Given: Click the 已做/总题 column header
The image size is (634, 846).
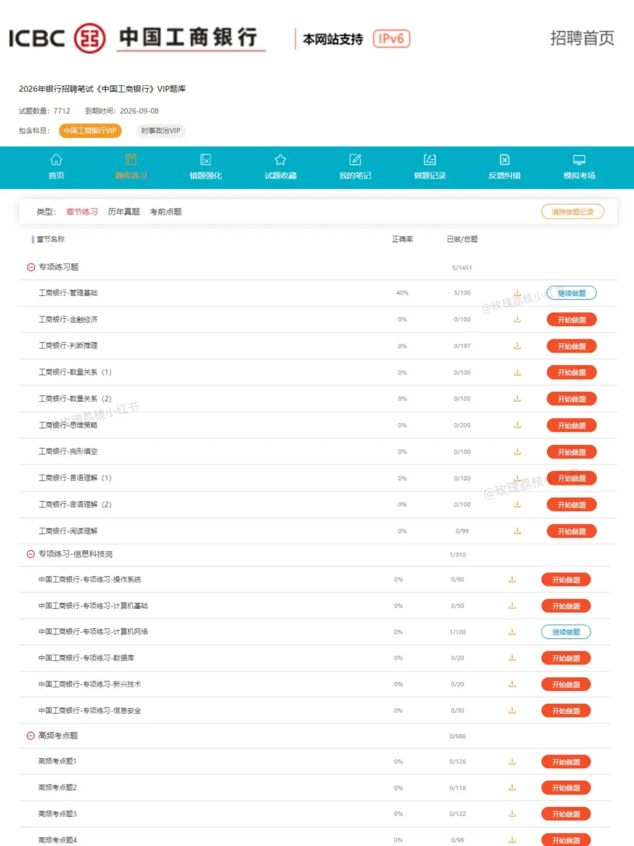Looking at the screenshot, I should point(462,239).
